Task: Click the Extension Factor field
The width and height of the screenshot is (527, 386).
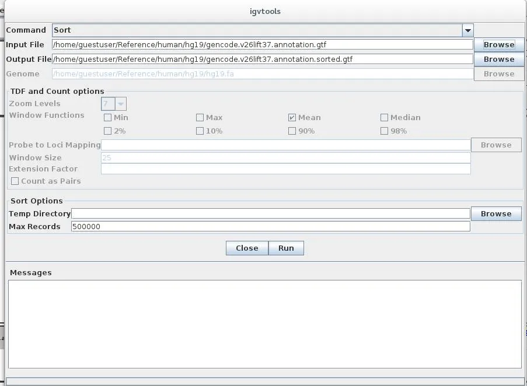Action: point(286,169)
